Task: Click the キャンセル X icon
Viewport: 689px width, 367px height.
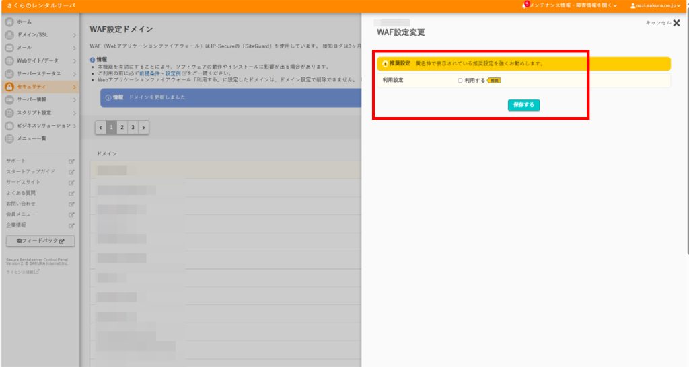Action: pos(676,23)
